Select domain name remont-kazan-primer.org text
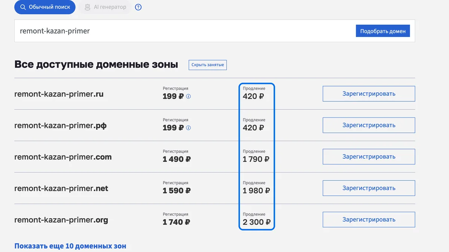The image size is (449, 252). click(x=61, y=220)
